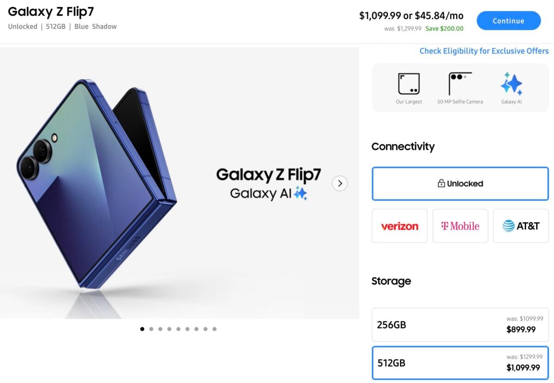Click the Galaxy Z Flip7 product title
Viewport: 554px width, 383px height.
click(50, 12)
